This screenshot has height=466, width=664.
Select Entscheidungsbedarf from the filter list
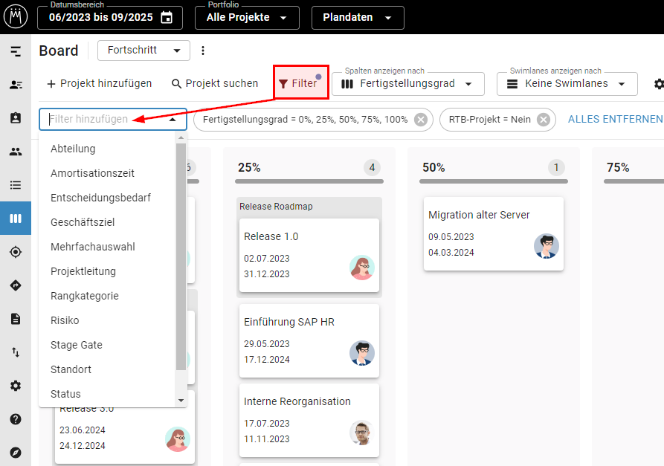107,198
